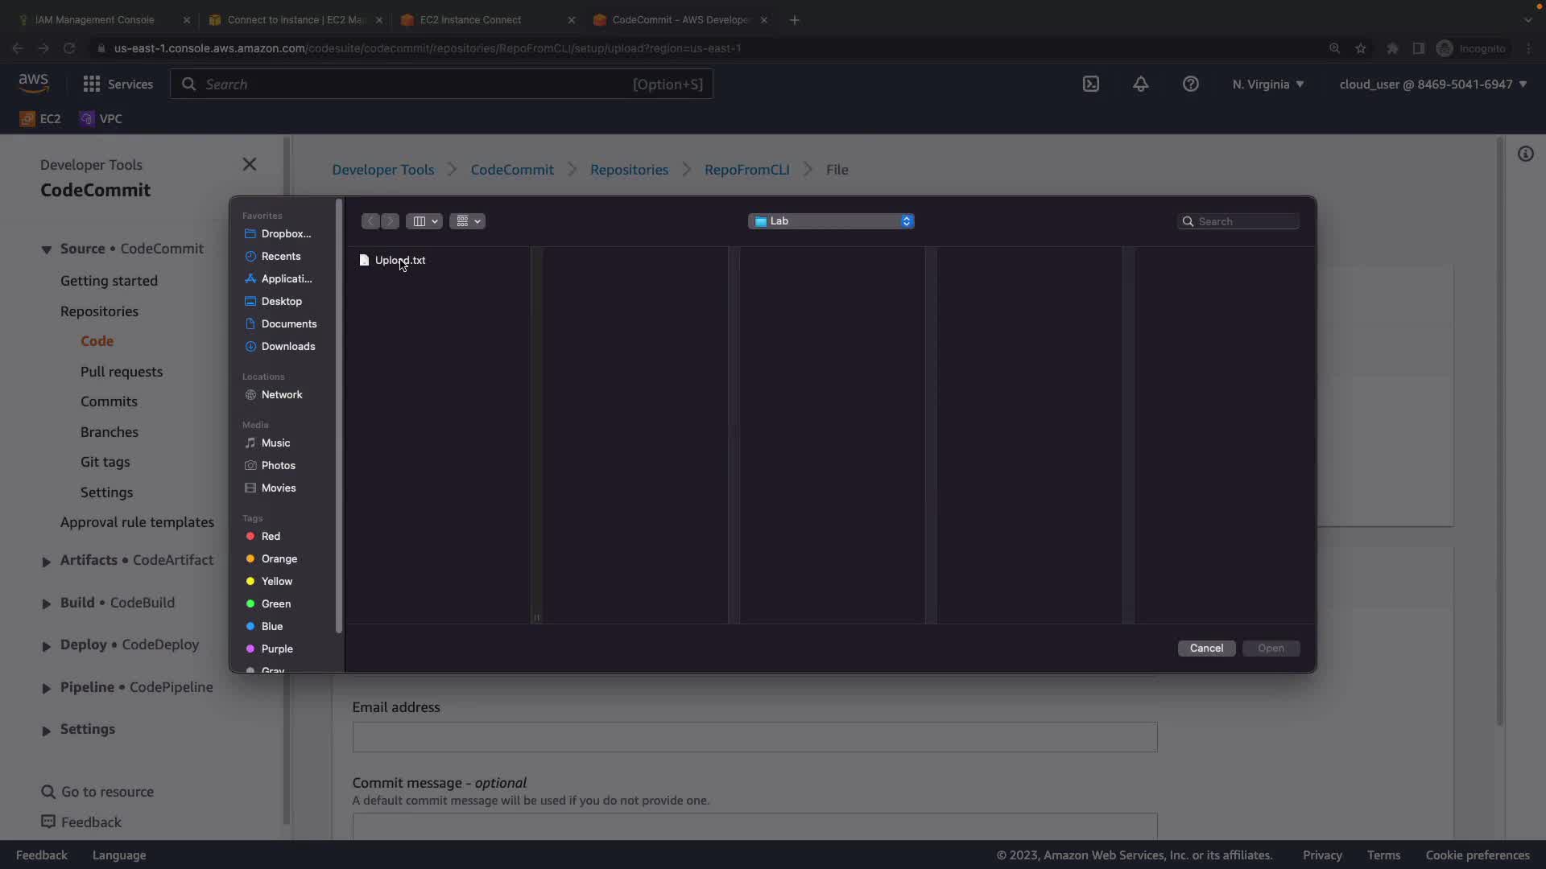Viewport: 1546px width, 869px height.
Task: Open the N. Virginia region dropdown
Action: point(1267,84)
